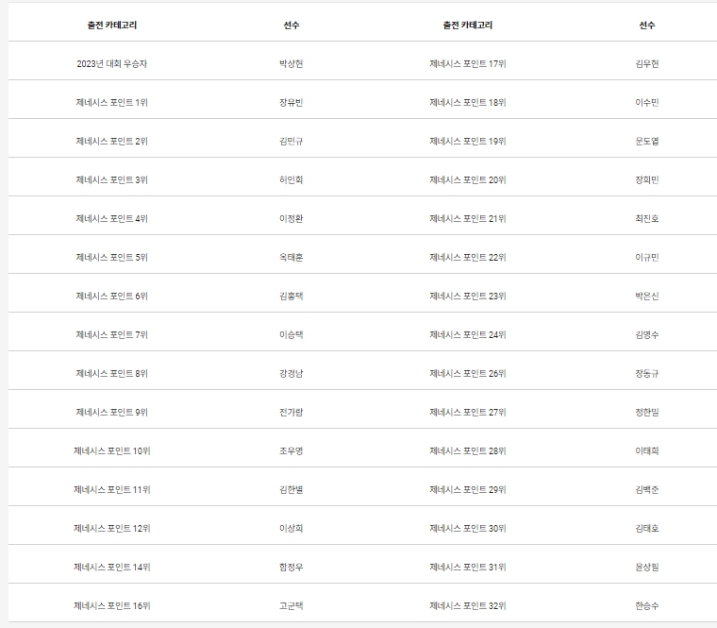Click player name 강경남

[x=292, y=373]
